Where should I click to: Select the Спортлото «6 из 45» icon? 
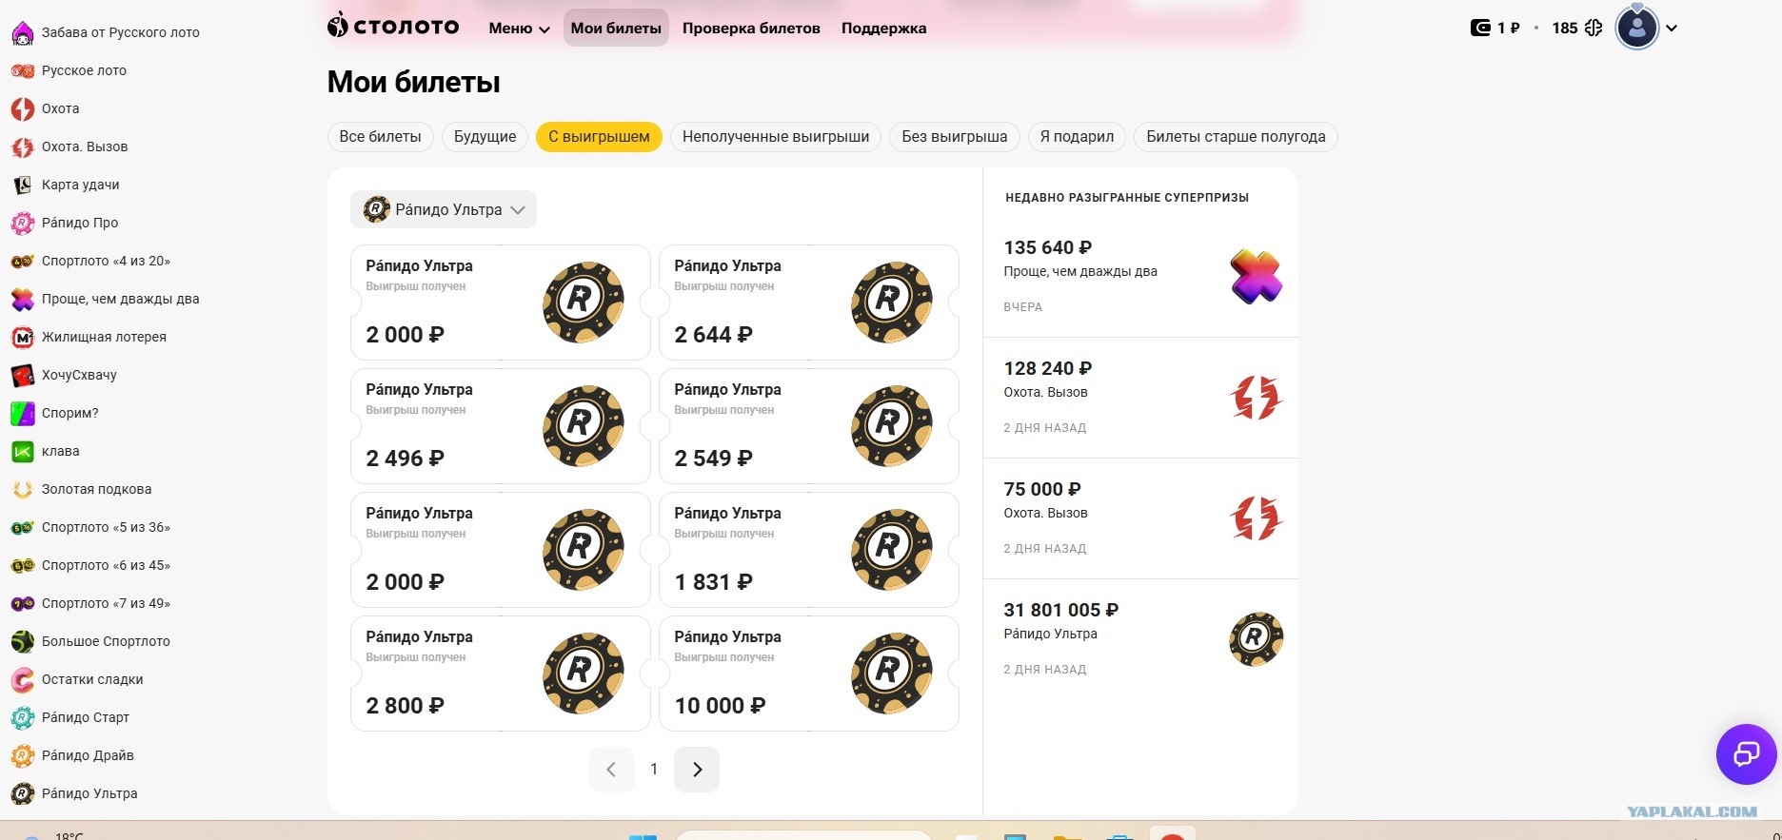pos(22,565)
